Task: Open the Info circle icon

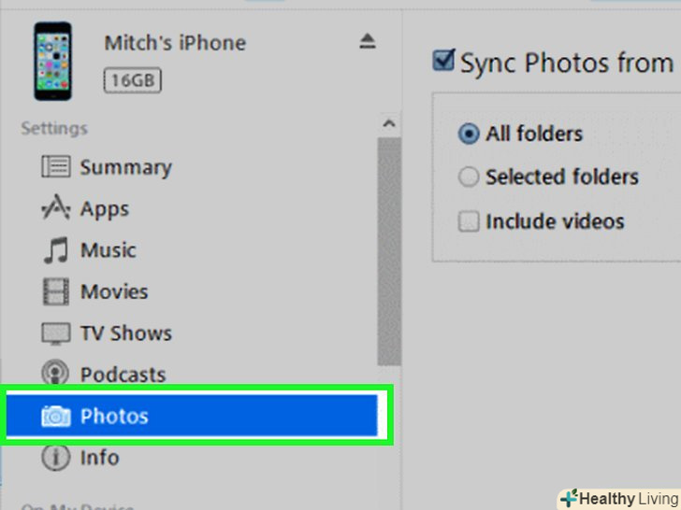Action: (55, 458)
